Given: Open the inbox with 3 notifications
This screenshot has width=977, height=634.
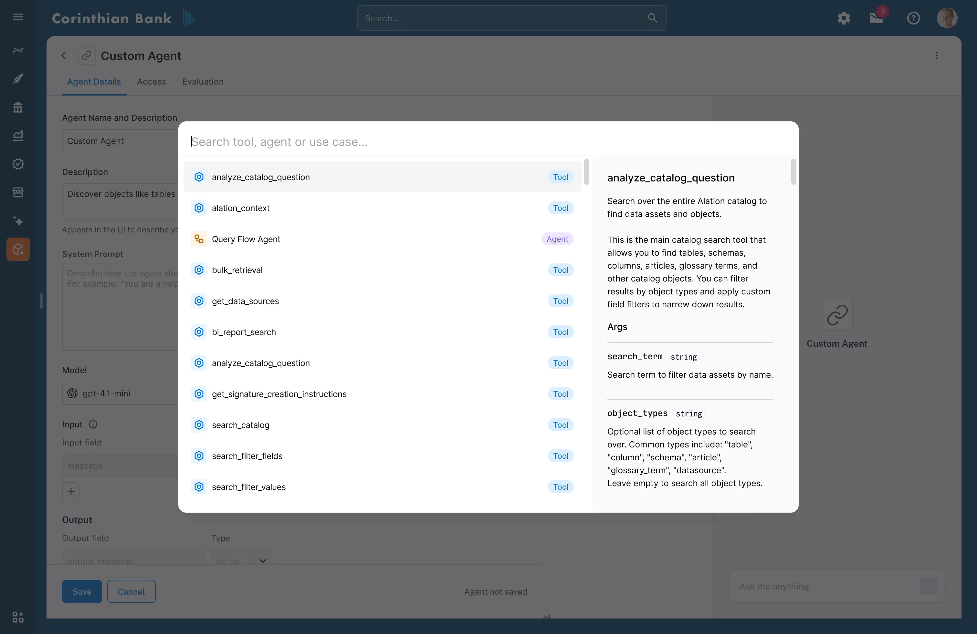Looking at the screenshot, I should [876, 18].
